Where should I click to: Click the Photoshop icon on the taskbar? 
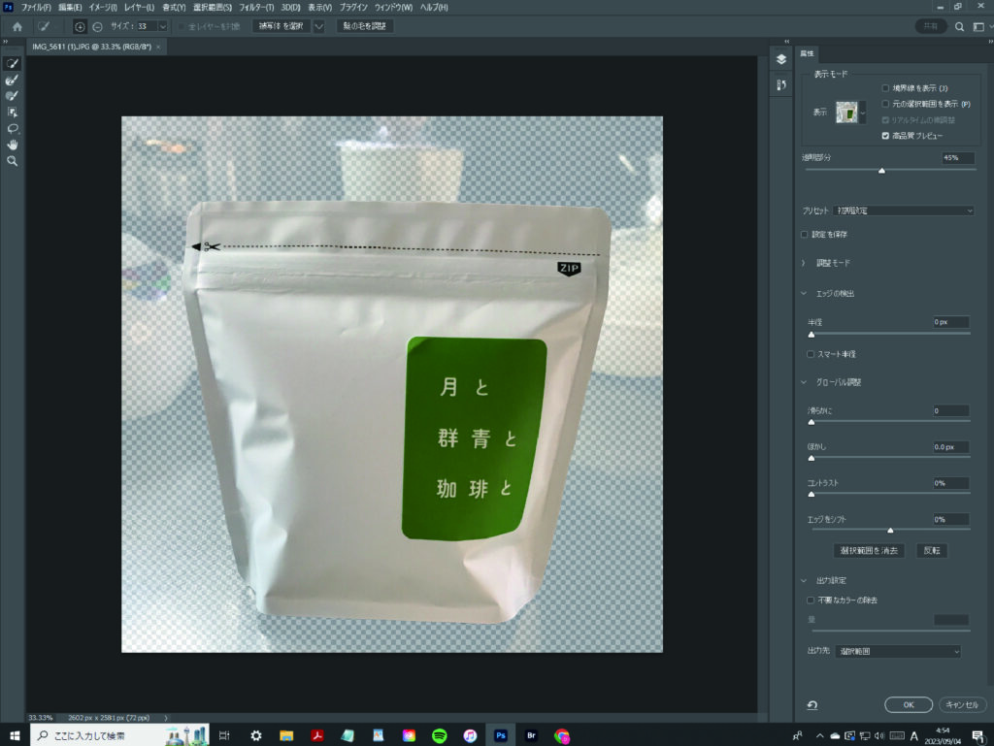pos(501,735)
